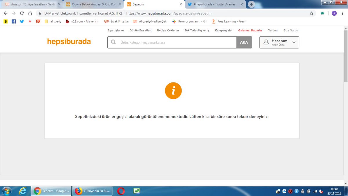Open the Chrome three-dot menu
This screenshot has height=196, width=348.
(342, 13)
